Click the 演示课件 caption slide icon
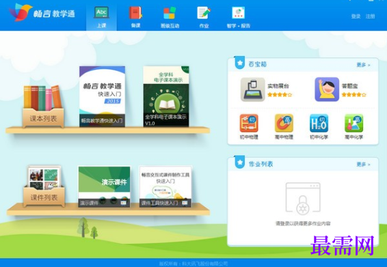 [x=123, y=203]
